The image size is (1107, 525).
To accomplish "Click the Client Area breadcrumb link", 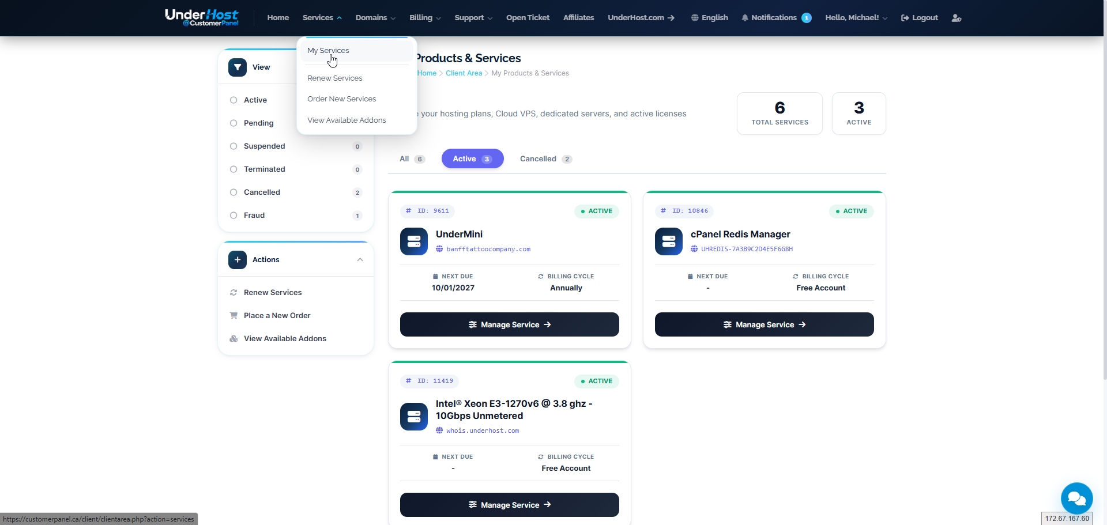I will point(464,73).
